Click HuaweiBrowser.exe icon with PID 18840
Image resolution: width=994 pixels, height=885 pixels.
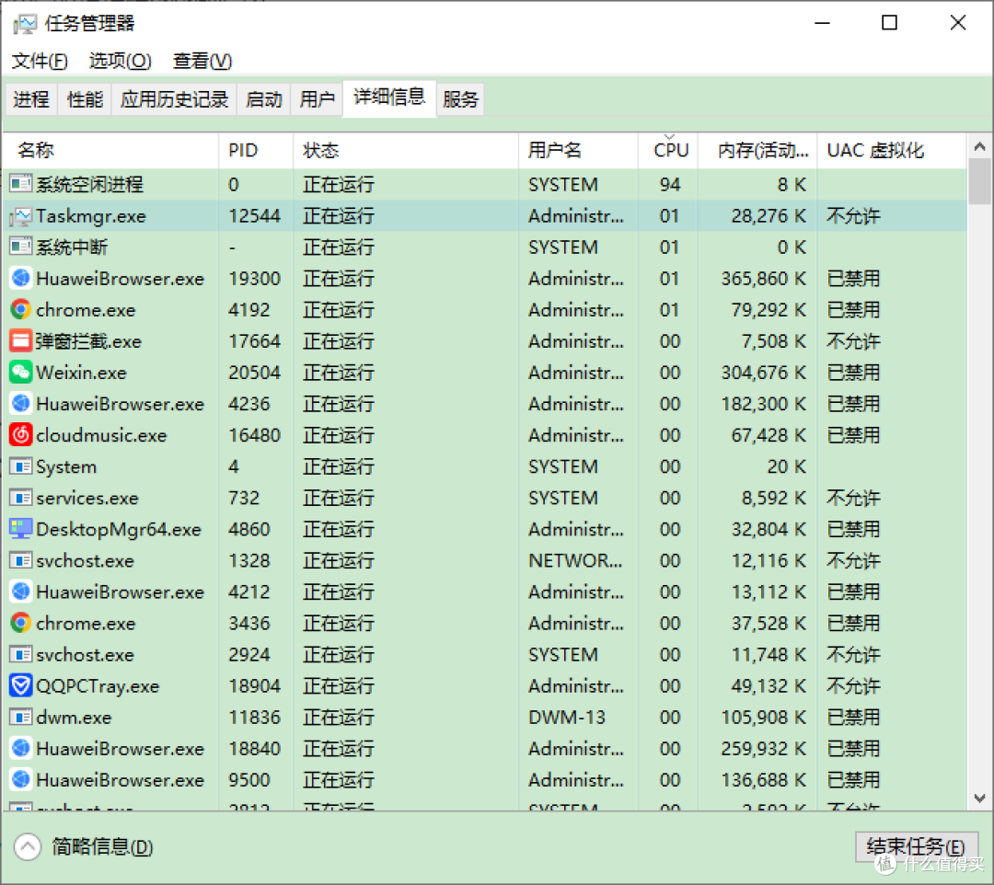tap(20, 749)
